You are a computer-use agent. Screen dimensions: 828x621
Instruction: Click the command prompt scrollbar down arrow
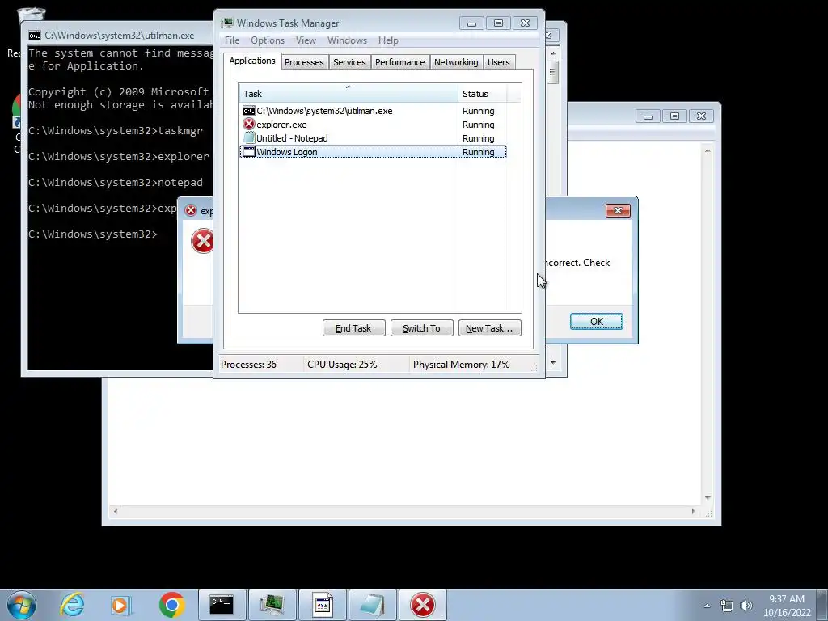[553, 363]
